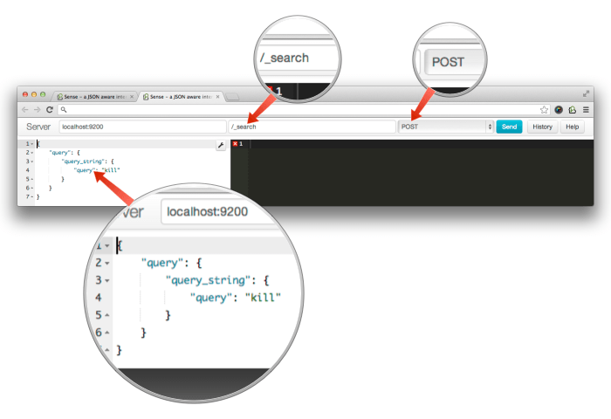Viewport: 611px width, 419px height.
Task: Switch to the first Sense browser tab
Action: (x=93, y=96)
